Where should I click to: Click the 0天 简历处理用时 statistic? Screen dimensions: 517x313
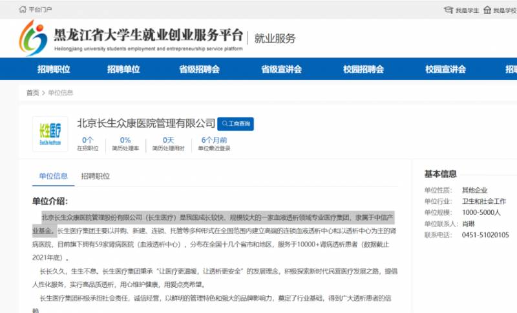(x=168, y=144)
